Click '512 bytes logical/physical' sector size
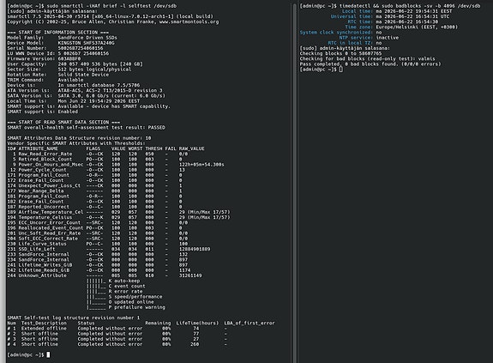The width and height of the screenshot is (493, 363). click(94, 70)
